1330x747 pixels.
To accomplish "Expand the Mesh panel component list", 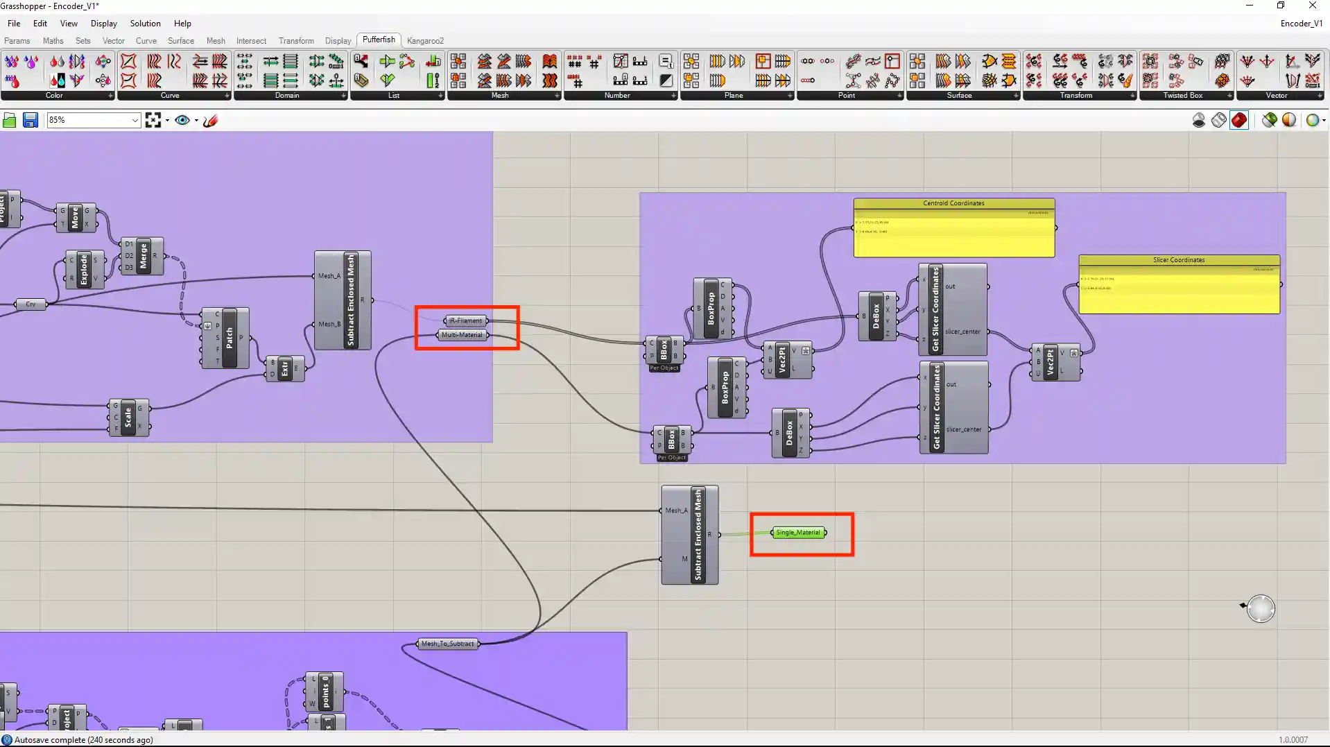I will pos(557,96).
